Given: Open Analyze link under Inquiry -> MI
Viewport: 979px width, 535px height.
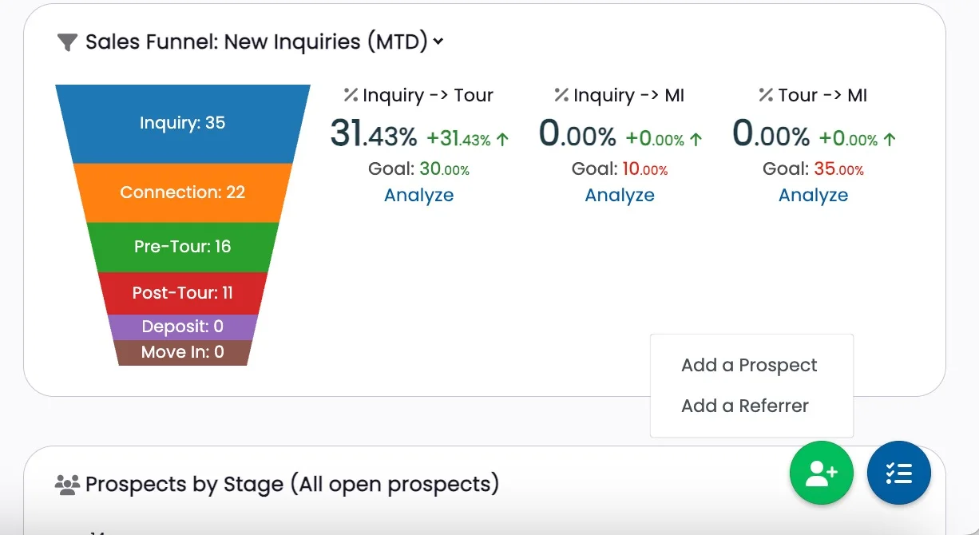Looking at the screenshot, I should 620,196.
